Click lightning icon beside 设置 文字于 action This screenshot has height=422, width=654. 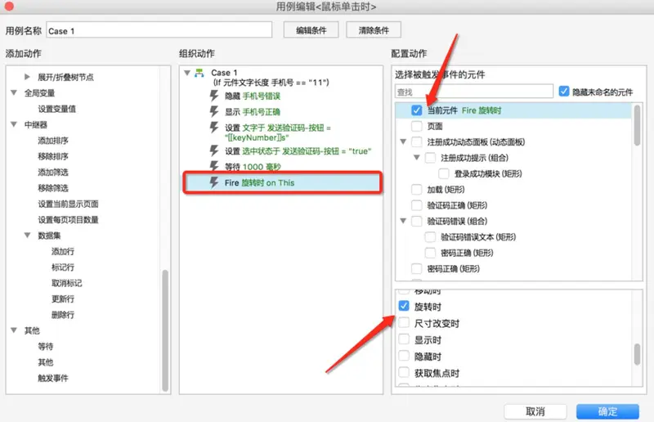215,127
